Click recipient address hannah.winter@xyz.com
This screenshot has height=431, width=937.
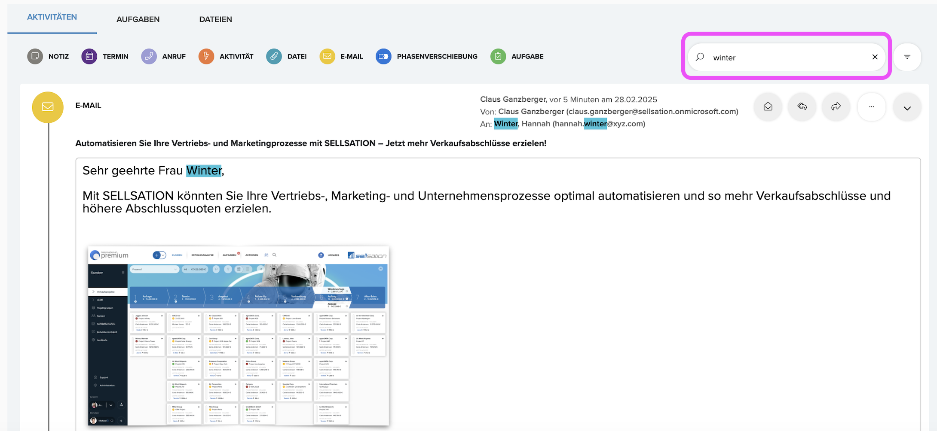point(599,124)
